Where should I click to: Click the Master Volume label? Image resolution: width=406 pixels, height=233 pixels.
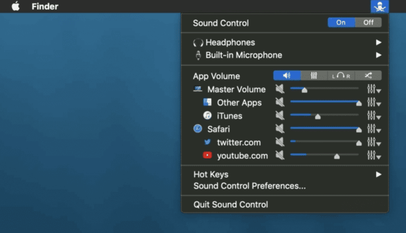pyautogui.click(x=236, y=89)
